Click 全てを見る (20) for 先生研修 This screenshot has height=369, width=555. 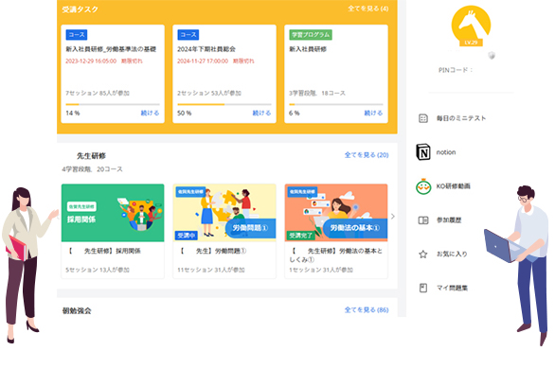coord(367,155)
